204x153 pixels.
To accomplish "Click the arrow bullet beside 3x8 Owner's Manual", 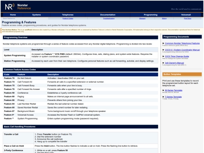I will [164, 63].
